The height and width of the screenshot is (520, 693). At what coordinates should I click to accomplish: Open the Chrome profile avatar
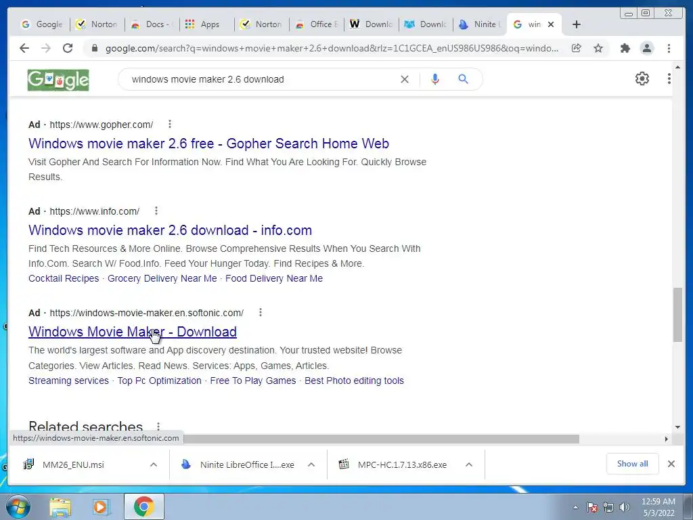click(646, 48)
